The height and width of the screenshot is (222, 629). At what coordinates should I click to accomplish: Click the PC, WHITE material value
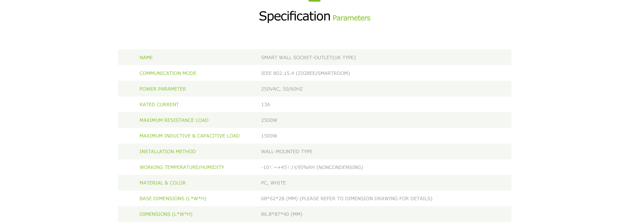pyautogui.click(x=274, y=183)
